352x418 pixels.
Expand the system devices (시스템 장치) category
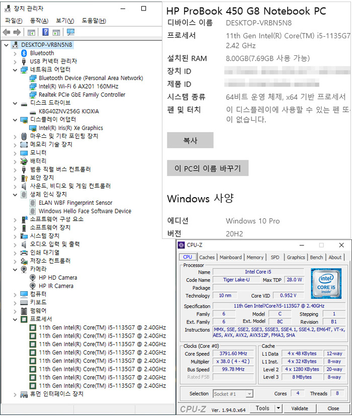[x=15, y=236]
